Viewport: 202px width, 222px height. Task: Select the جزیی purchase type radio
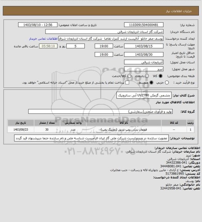[x=167, y=82]
